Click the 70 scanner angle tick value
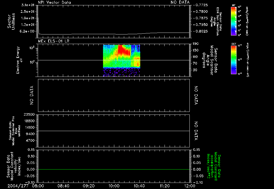Screen dimensions: 274x189 coord(195,63)
